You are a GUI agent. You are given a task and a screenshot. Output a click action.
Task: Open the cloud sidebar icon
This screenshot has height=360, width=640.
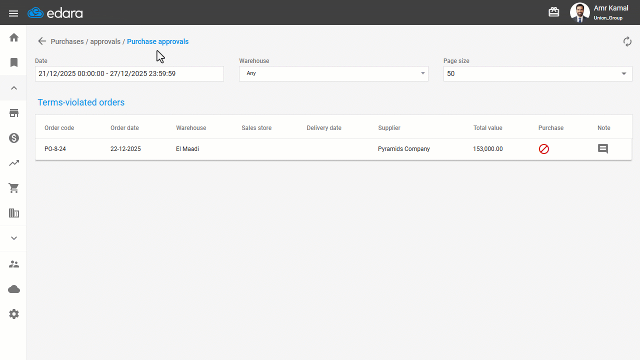(14, 289)
